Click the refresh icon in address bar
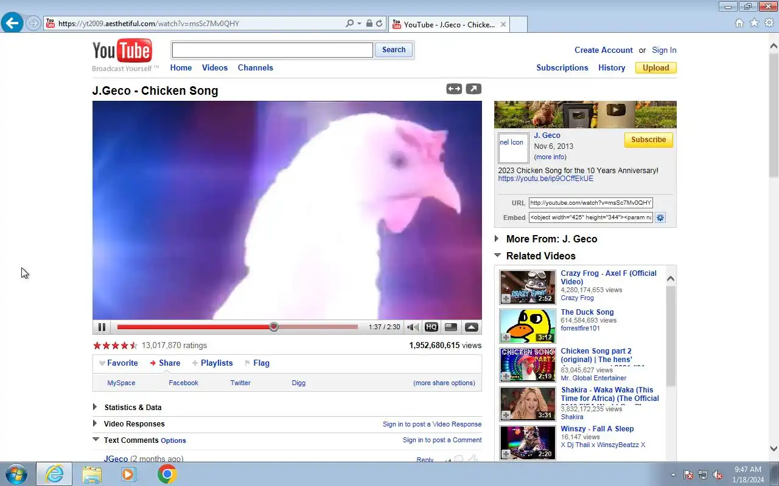 (379, 24)
